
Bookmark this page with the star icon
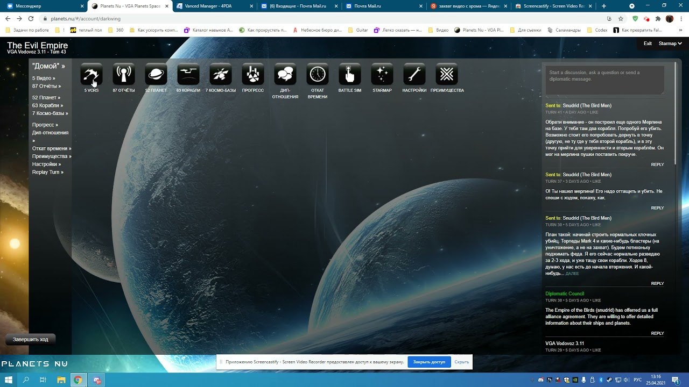621,18
